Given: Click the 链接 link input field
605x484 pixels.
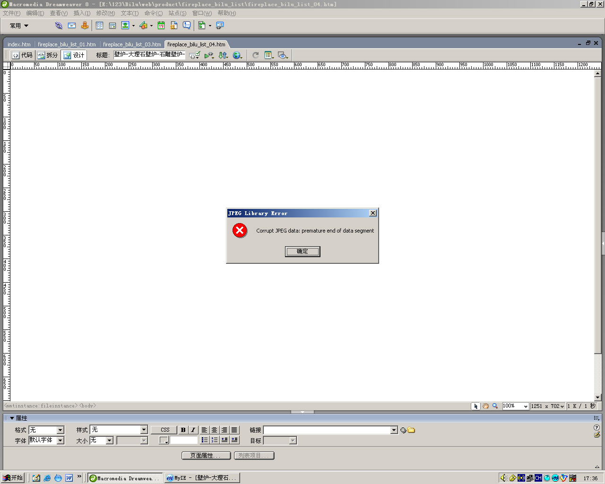Looking at the screenshot, I should (x=327, y=430).
